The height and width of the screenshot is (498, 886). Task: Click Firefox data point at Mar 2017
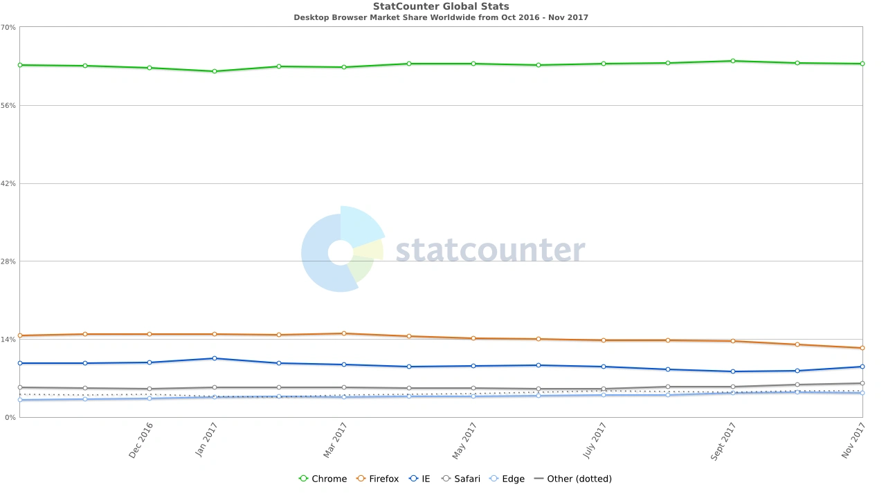pyautogui.click(x=344, y=333)
